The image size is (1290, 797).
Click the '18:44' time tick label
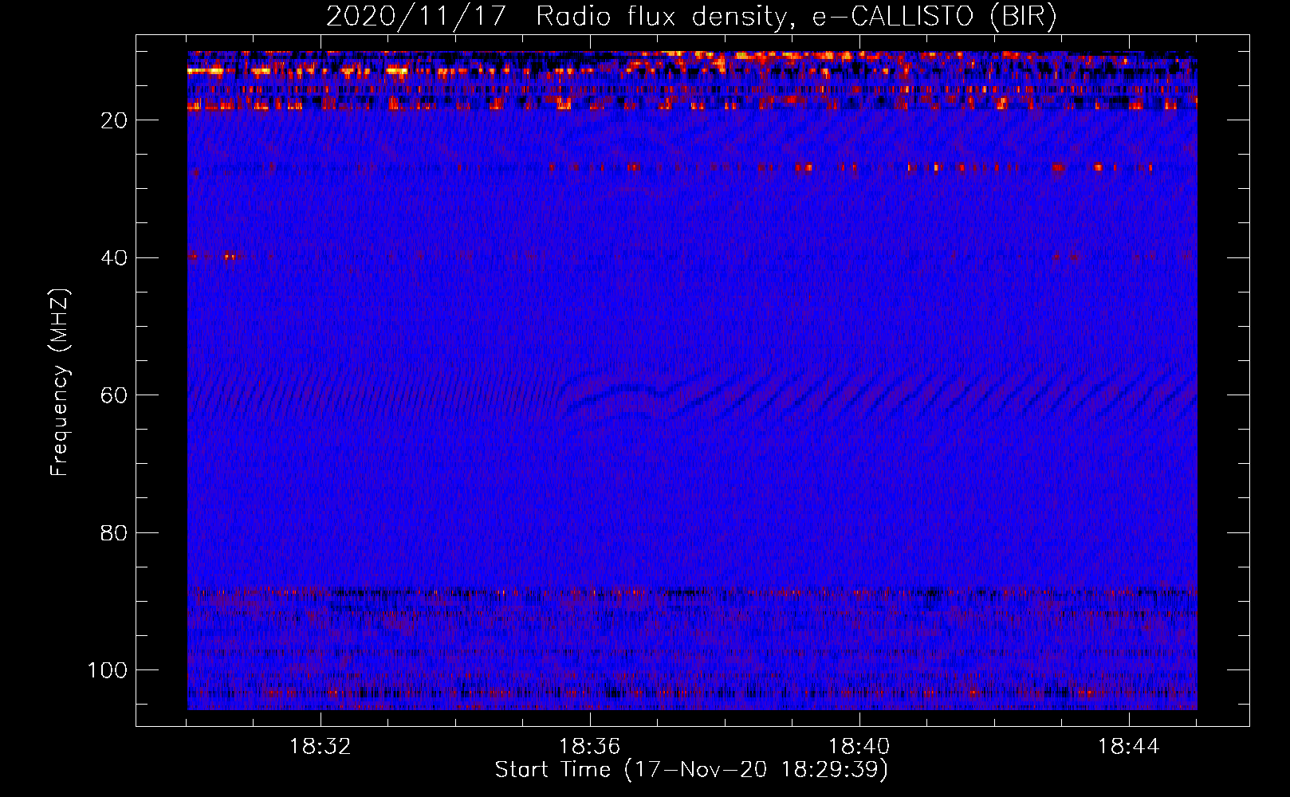click(1129, 747)
